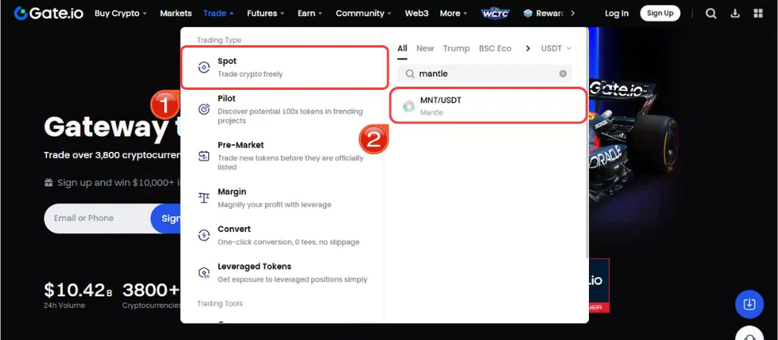Screen dimensions: 778x340
Task: Choose the MNT/USDT pair result
Action: (x=488, y=106)
